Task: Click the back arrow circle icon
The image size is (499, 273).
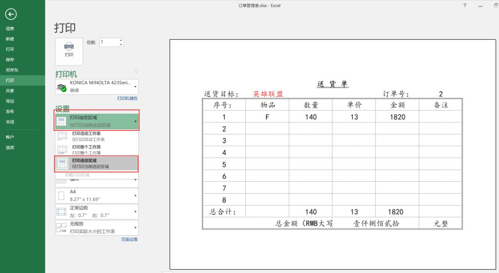Action: pyautogui.click(x=11, y=14)
